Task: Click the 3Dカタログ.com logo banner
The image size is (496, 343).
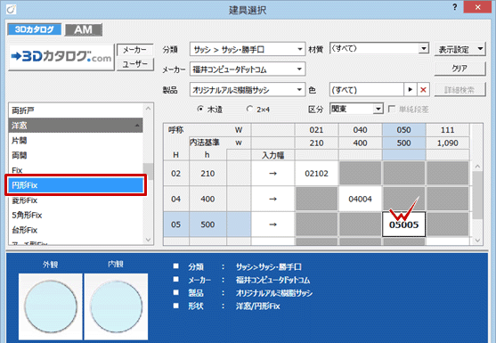Action: tap(61, 57)
